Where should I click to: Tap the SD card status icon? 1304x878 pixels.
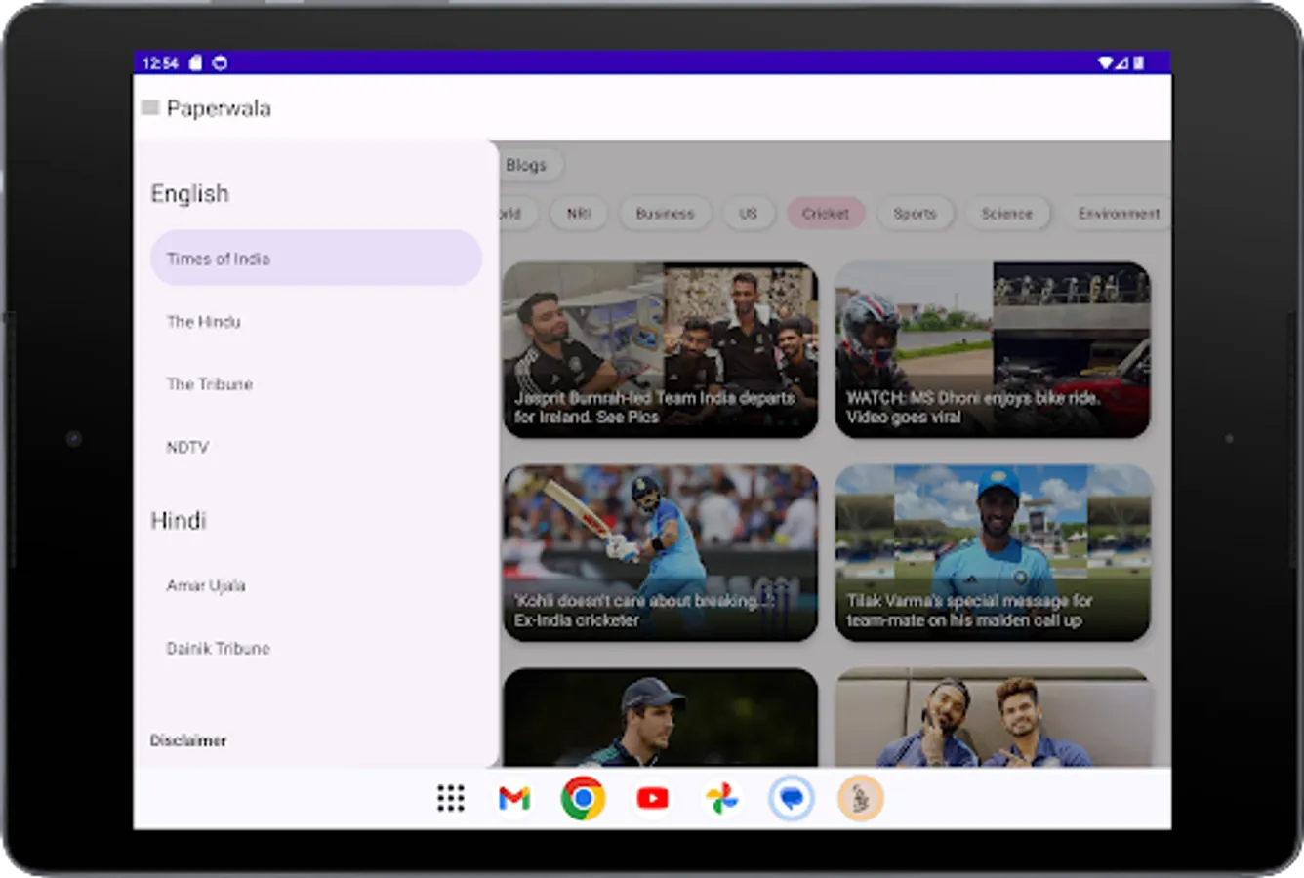(195, 62)
